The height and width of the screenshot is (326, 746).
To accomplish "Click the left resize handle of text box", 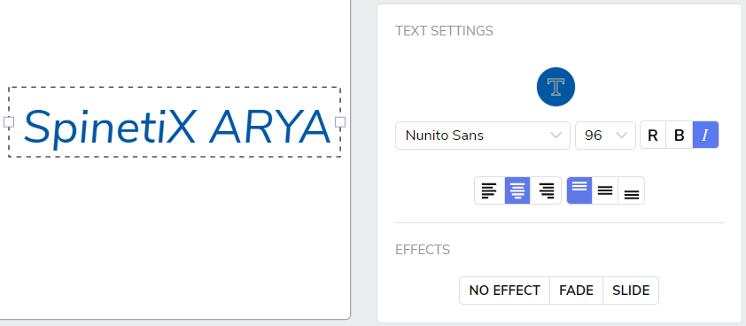I will click(x=9, y=122).
